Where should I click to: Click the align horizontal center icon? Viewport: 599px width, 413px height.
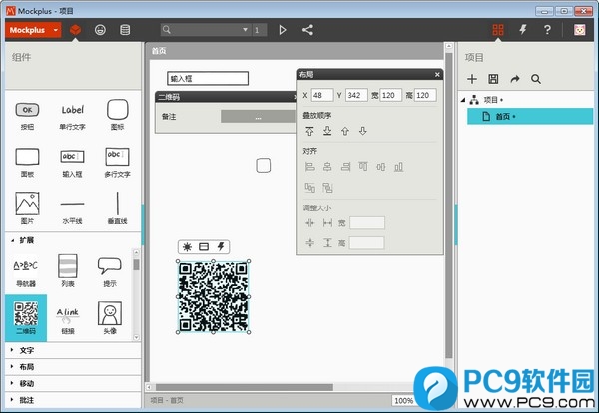coord(327,167)
